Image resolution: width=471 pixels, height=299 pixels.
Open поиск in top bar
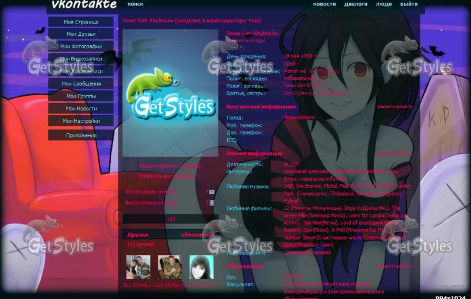click(135, 4)
